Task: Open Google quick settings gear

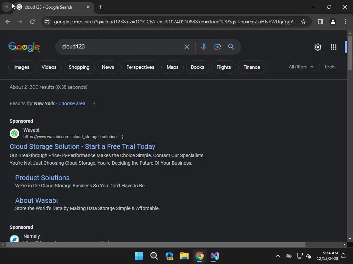Action: 317,47
